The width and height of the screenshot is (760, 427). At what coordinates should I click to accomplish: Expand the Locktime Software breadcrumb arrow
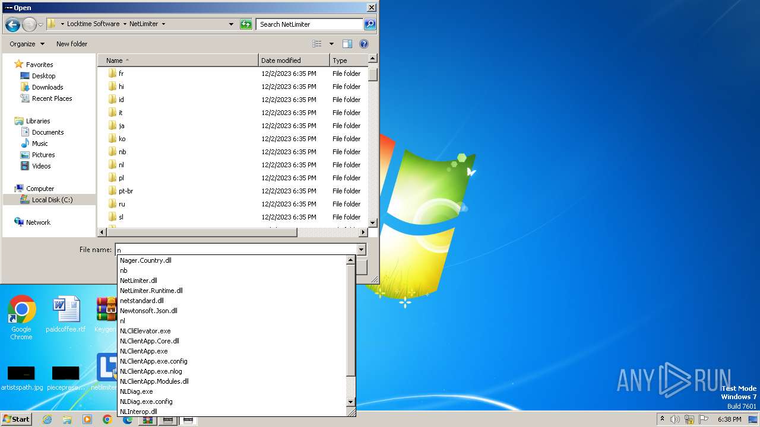pos(125,24)
